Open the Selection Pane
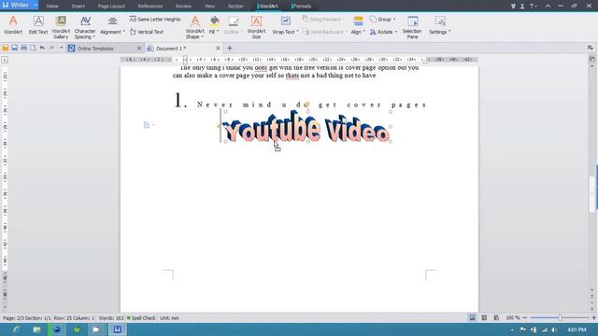 (x=412, y=27)
